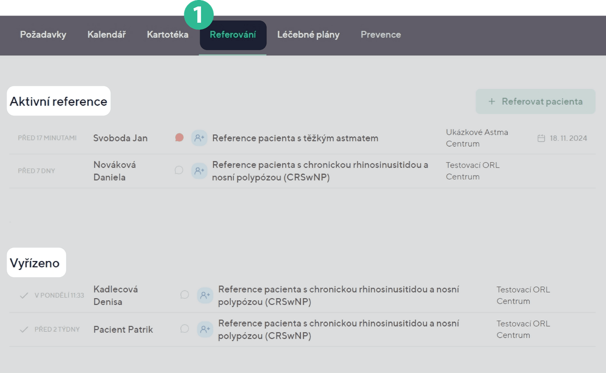Select patient name Nováková Daniela
This screenshot has height=373, width=606.
pos(115,171)
